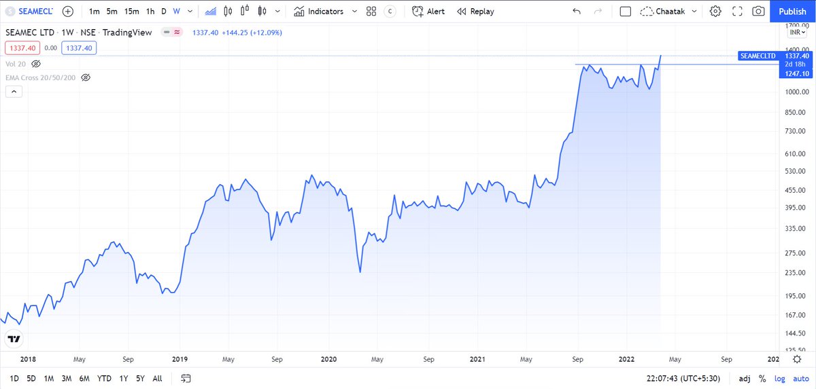Image resolution: width=816 pixels, height=389 pixels.
Task: Collapse the indicator legend arrow
Action: [x=13, y=92]
